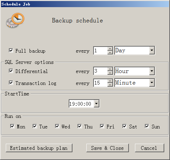Screen dimensions: 170x160
Task: Click the Transaction log interval field showing 15
Action: pos(101,83)
